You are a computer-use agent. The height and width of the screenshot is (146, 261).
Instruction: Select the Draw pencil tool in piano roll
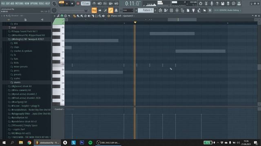pyautogui.click(x=74, y=16)
